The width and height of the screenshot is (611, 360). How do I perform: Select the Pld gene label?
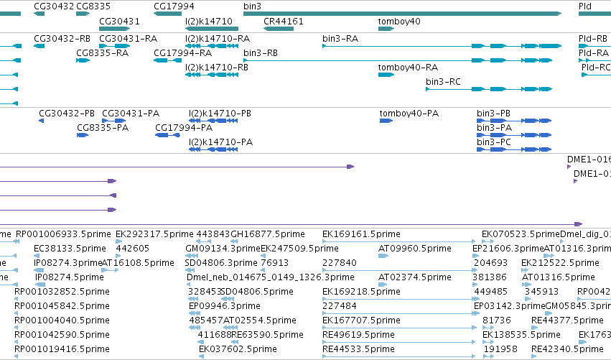coord(585,6)
